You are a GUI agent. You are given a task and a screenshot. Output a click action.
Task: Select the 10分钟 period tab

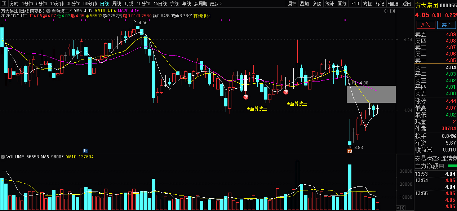(x=143, y=4)
